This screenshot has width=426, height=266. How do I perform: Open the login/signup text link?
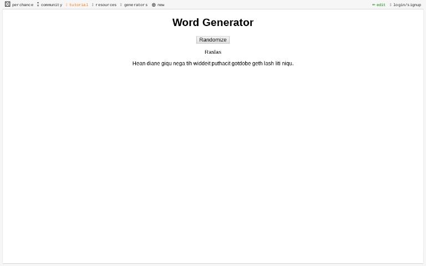407,5
